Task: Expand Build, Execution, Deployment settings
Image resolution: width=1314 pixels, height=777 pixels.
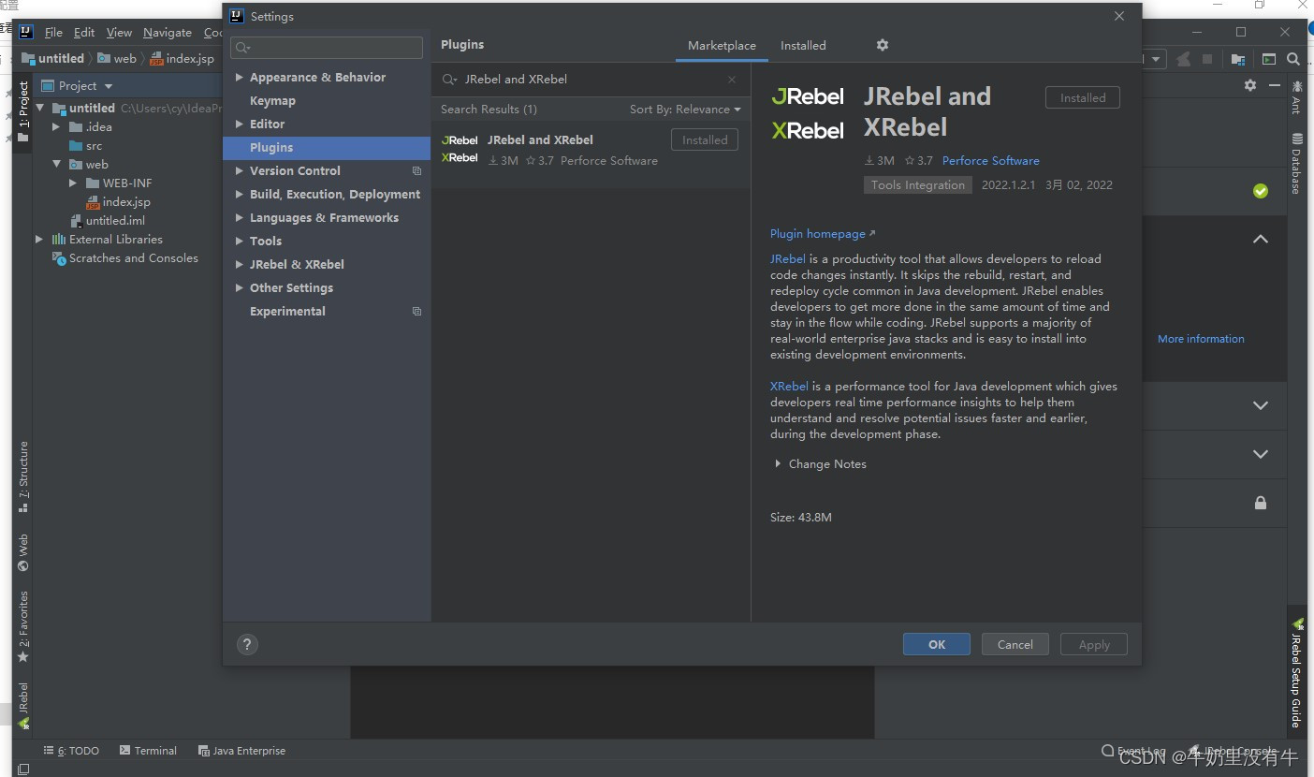Action: click(x=240, y=195)
